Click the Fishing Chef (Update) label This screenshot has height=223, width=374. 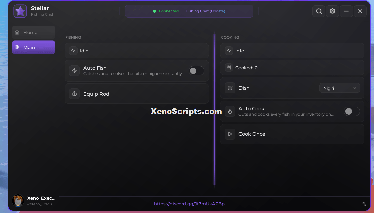coord(205,11)
